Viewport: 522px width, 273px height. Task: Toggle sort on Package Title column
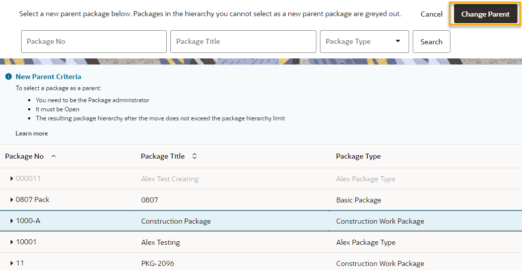[x=194, y=156]
